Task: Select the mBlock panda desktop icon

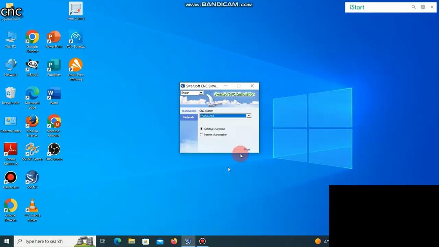Action: pyautogui.click(x=32, y=67)
